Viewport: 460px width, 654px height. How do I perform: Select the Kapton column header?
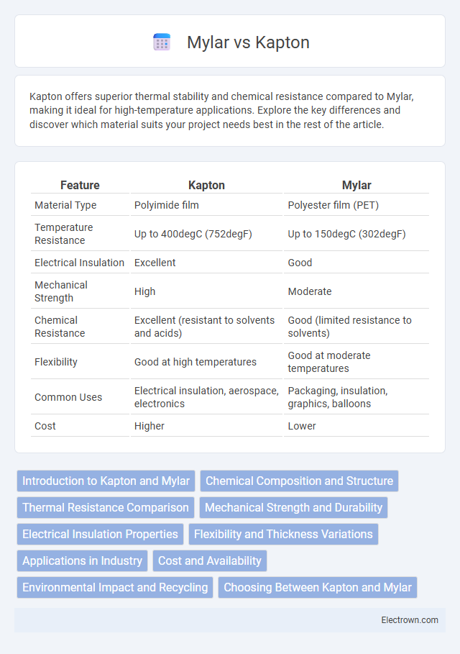(207, 185)
